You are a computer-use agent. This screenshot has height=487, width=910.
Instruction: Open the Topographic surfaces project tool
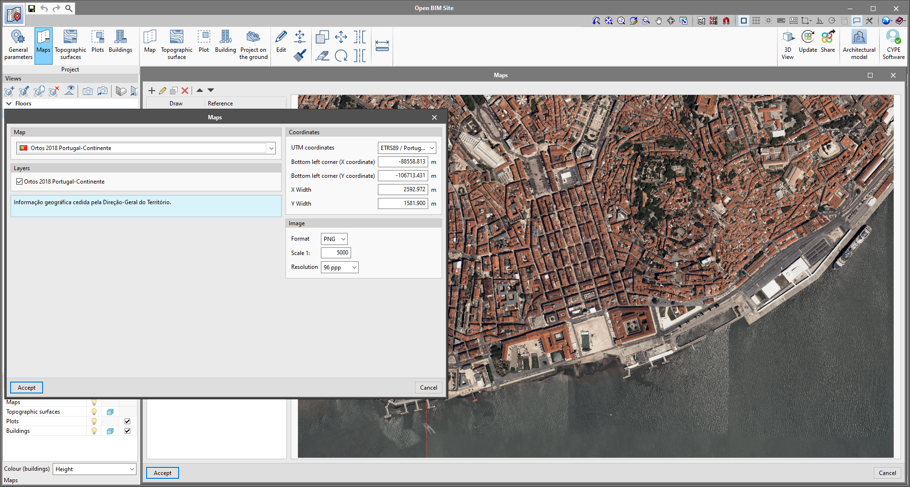(x=70, y=45)
